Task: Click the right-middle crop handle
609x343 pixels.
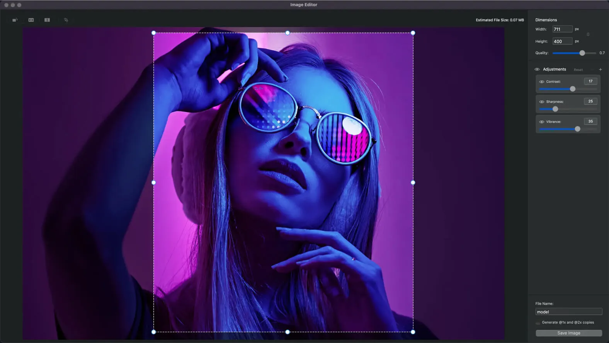Action: pos(413,183)
